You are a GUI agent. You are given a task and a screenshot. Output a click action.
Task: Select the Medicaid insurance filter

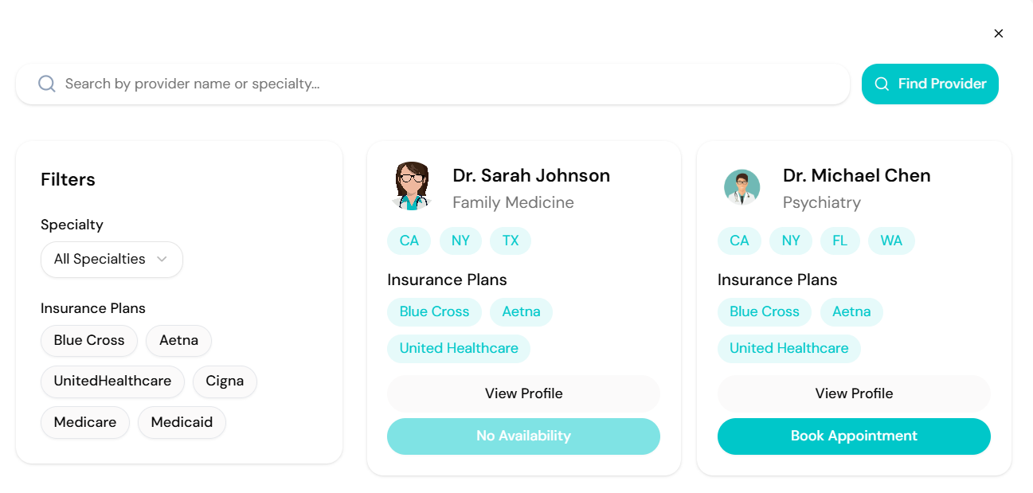(x=182, y=422)
